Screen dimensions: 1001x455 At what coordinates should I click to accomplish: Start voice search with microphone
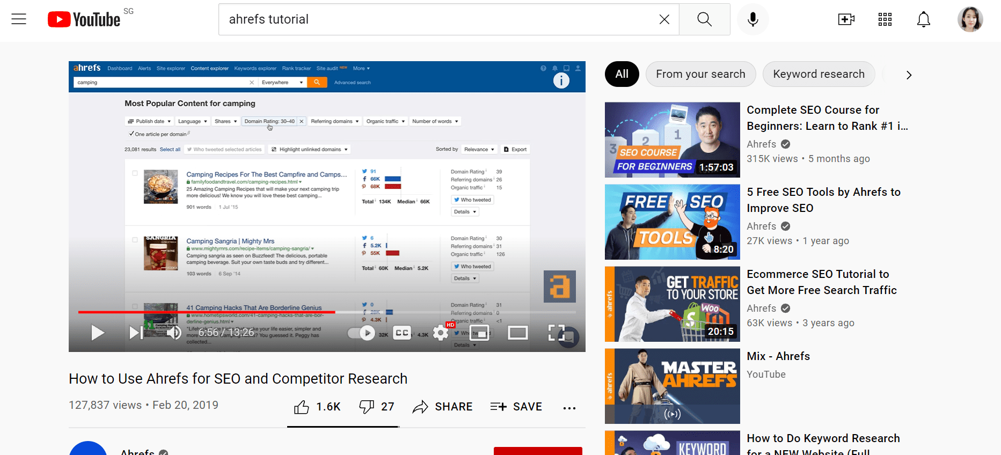click(753, 19)
